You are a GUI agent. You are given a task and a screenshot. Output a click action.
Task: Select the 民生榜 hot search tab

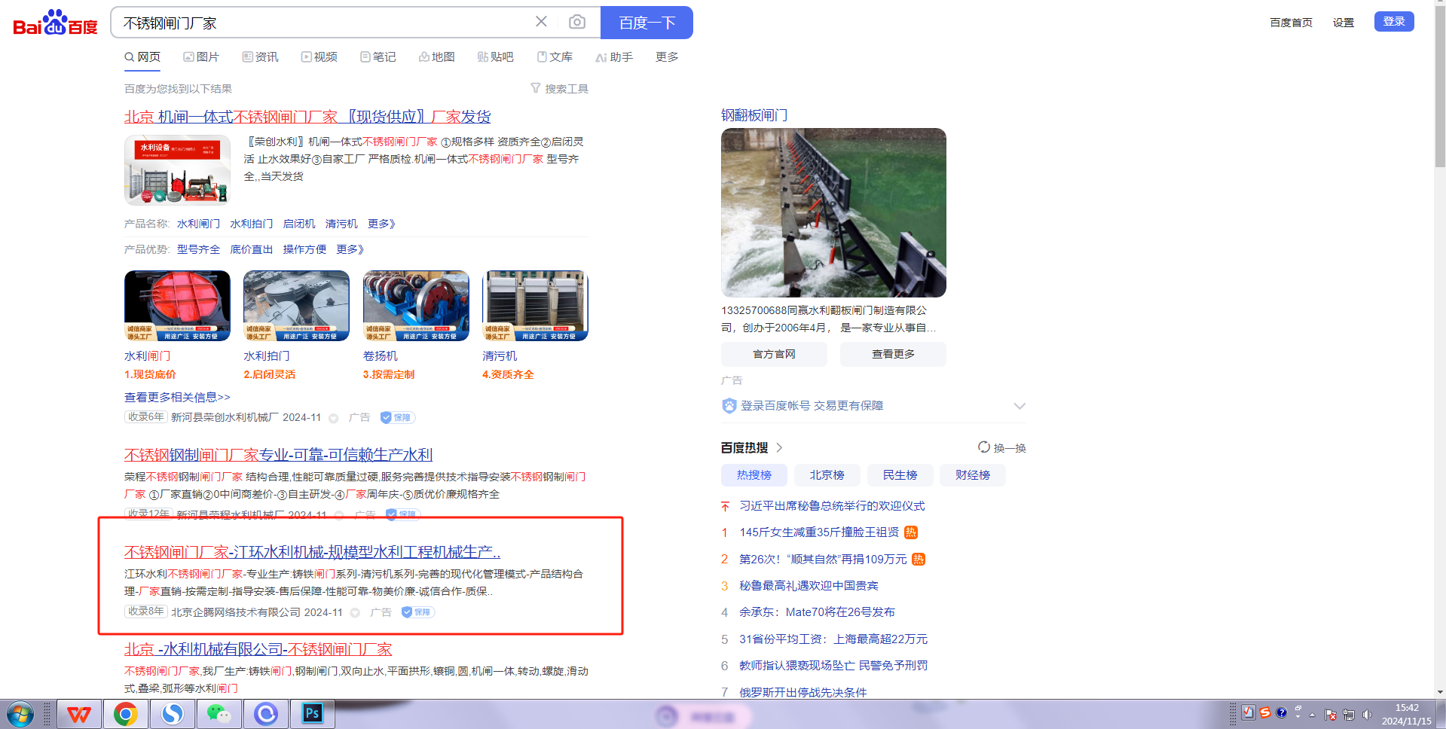click(900, 475)
